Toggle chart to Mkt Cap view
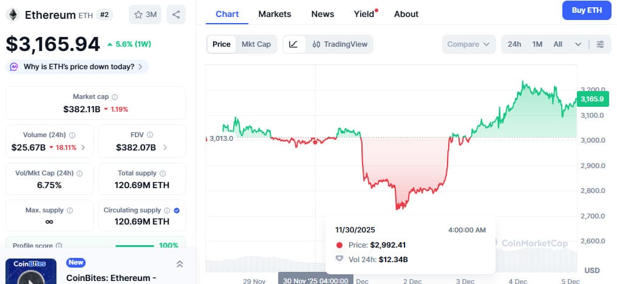Image resolution: width=617 pixels, height=284 pixels. [256, 44]
